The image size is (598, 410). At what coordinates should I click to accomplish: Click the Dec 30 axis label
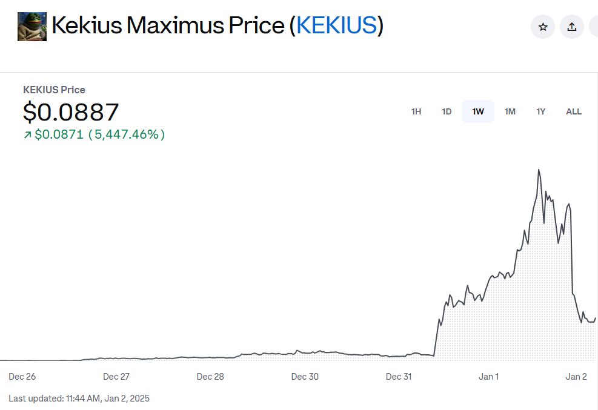coord(305,377)
